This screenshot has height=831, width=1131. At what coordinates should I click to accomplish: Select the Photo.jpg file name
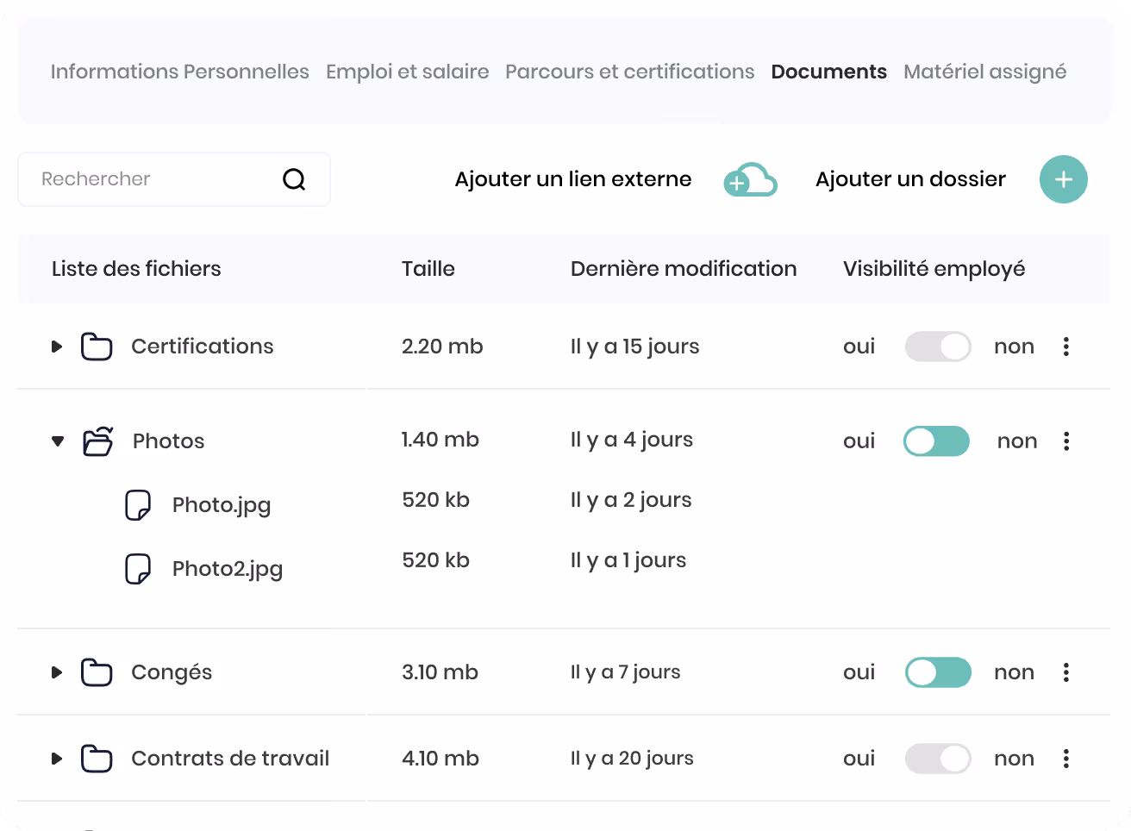[222, 505]
